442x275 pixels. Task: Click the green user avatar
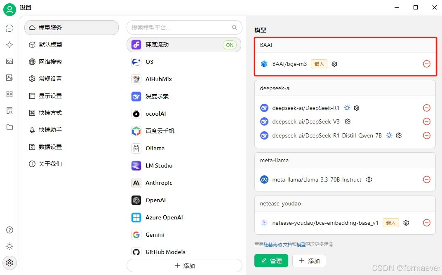[x=9, y=9]
